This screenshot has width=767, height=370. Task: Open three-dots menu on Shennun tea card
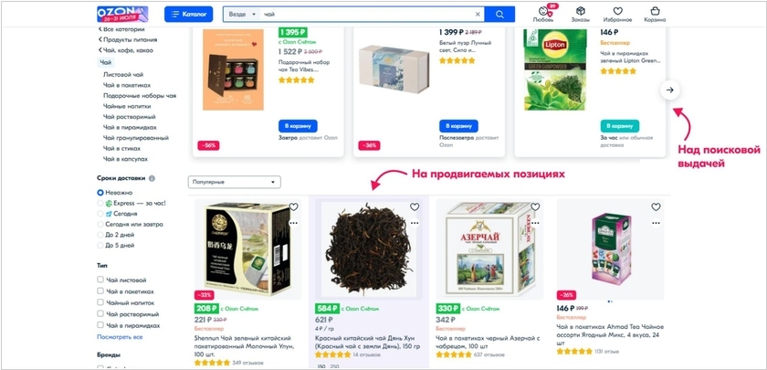[293, 223]
